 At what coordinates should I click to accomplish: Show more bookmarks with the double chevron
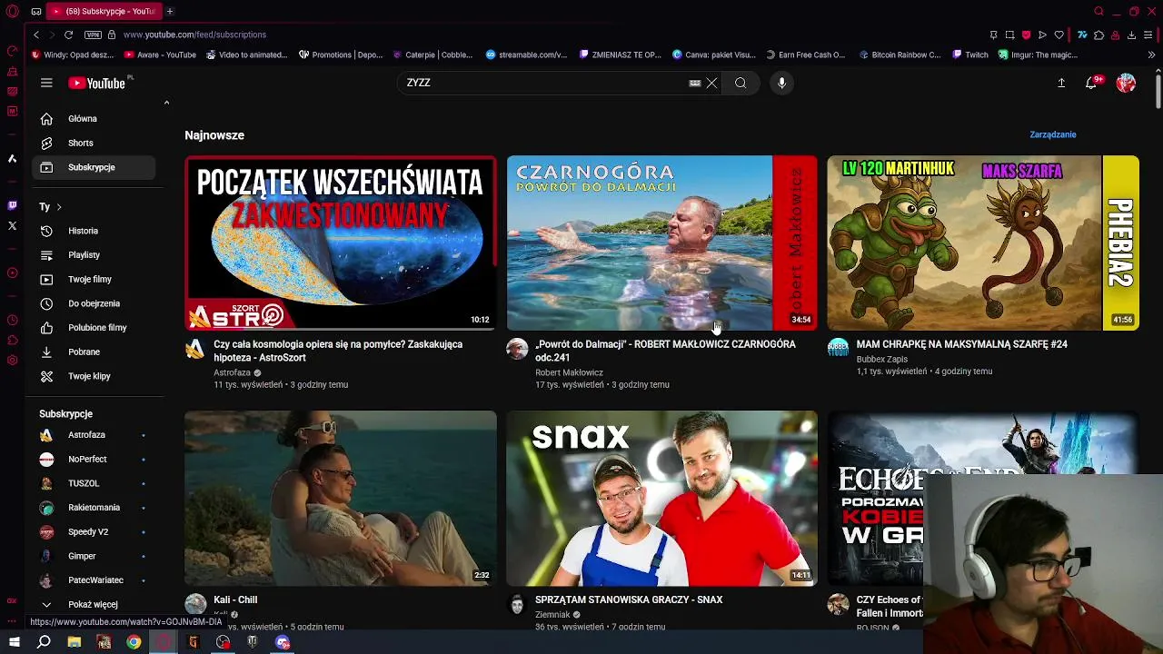1151,54
